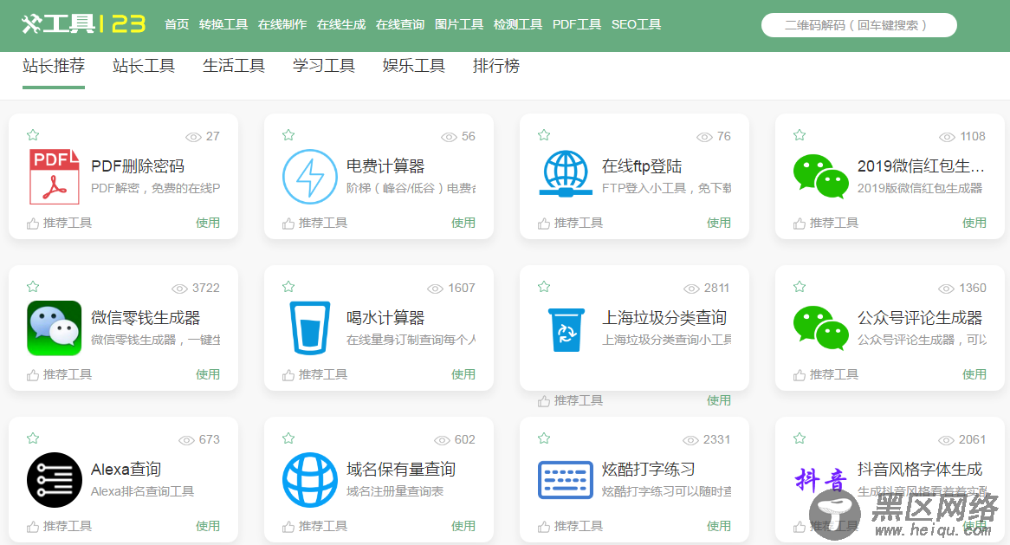This screenshot has width=1010, height=545.
Task: Click 使用 on the 域名保有量查询 card
Action: click(463, 526)
